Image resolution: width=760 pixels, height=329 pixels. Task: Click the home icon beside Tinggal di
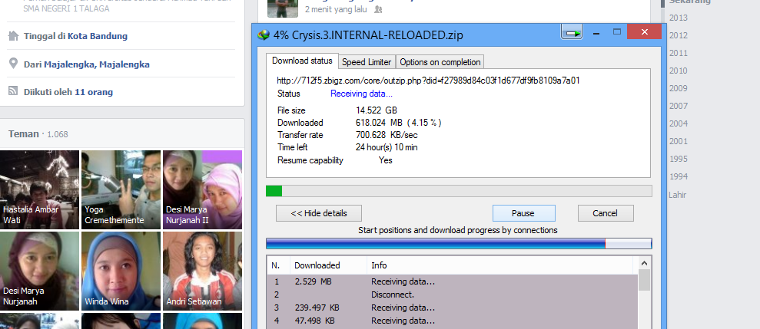pyautogui.click(x=14, y=36)
